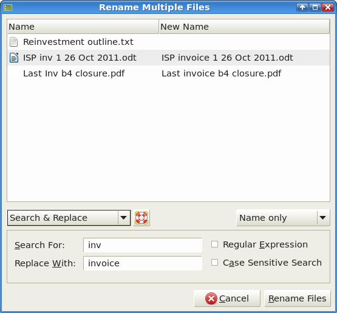This screenshot has height=313, width=337.
Task: Open the Name only dropdown
Action: (x=283, y=218)
